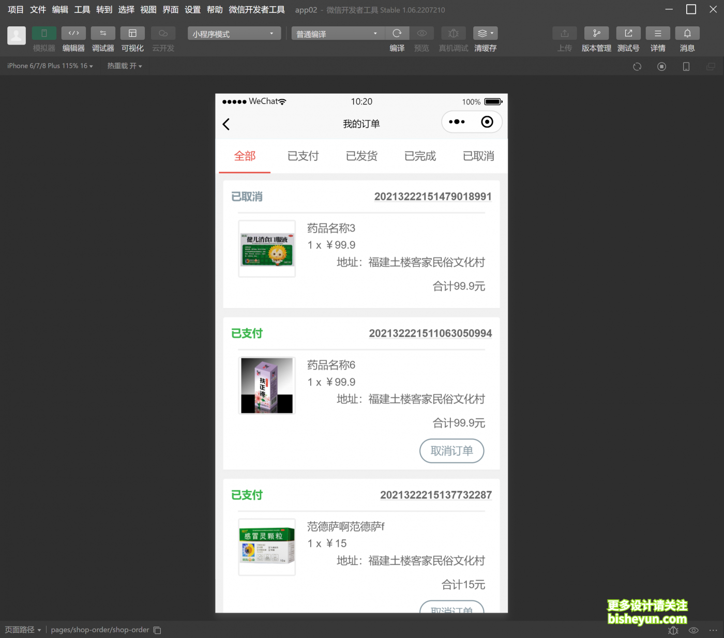Open the 工具 menu
The width and height of the screenshot is (724, 638).
pos(82,10)
